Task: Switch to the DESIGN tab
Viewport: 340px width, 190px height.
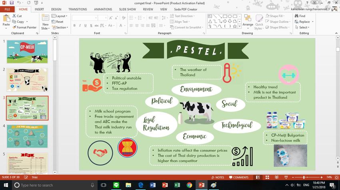Action: coord(56,9)
